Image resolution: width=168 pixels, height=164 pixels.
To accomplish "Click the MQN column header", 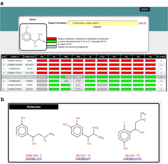I will click(x=66, y=57).
